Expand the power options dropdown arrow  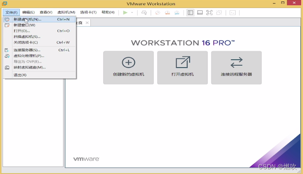tap(132, 13)
